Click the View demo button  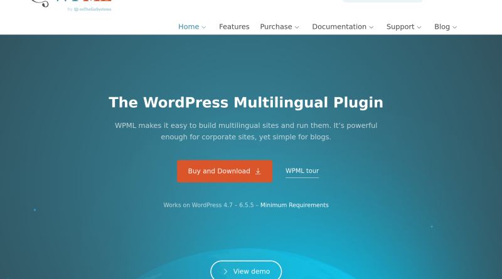coord(246,271)
